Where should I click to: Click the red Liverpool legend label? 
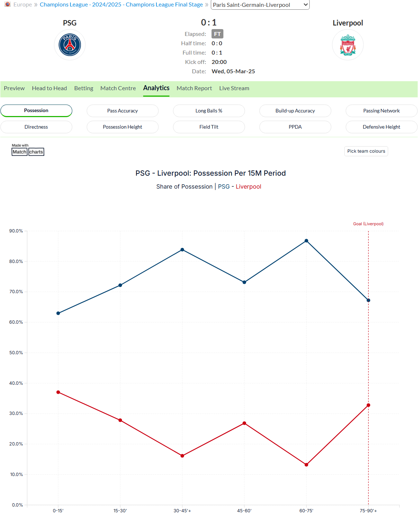pos(249,187)
